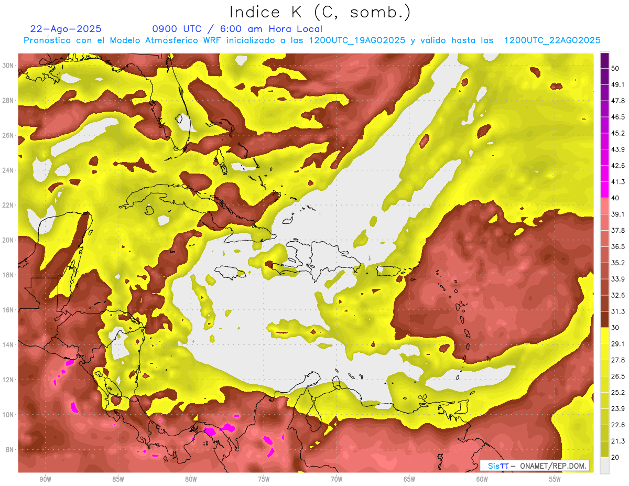The height and width of the screenshot is (486, 629).
Task: Click the 55W longitude label
Action: click(x=555, y=479)
